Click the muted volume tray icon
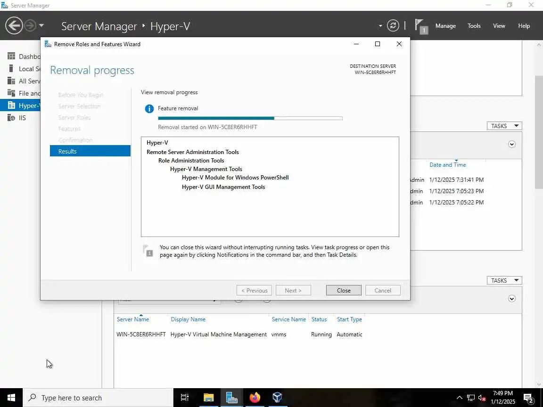This screenshot has width=543, height=407. coord(482,398)
